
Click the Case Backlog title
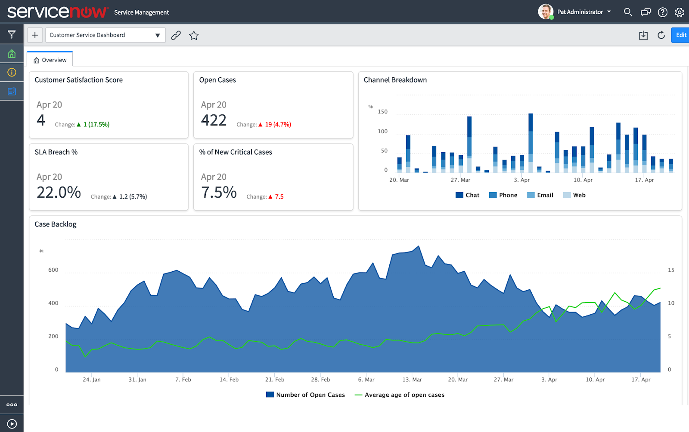click(x=55, y=224)
